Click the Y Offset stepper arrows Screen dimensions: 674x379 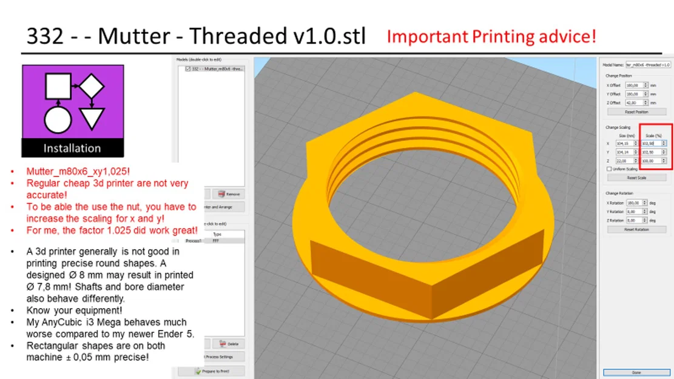[645, 94]
